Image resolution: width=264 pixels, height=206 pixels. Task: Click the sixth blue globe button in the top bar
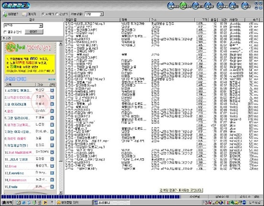point(234,6)
